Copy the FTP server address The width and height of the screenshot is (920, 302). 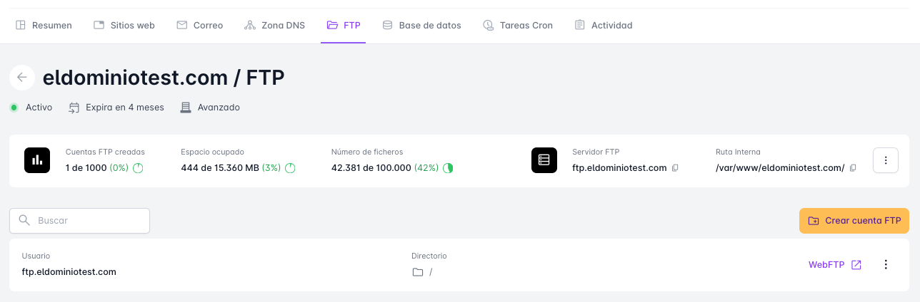(675, 168)
